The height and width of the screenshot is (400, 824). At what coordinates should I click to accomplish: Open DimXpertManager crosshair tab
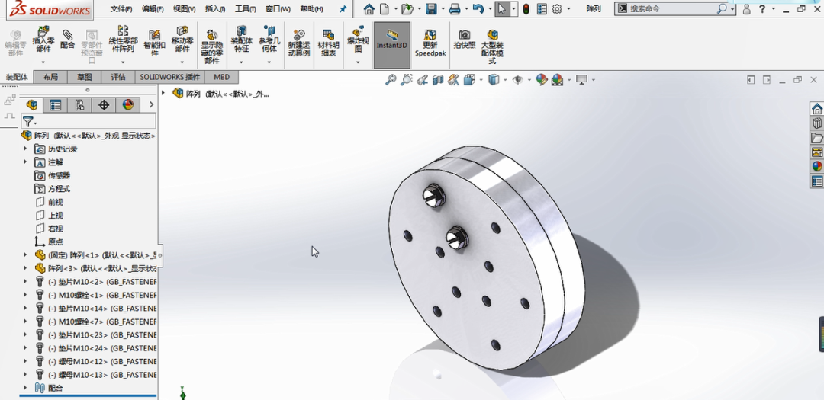[x=104, y=105]
